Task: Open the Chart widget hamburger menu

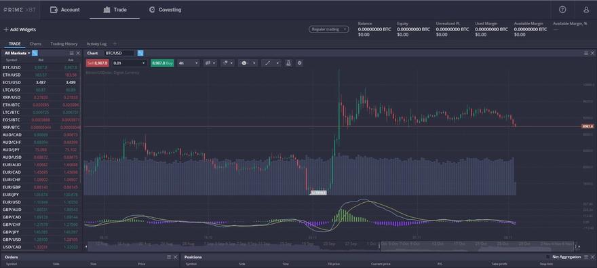Action: [x=586, y=54]
